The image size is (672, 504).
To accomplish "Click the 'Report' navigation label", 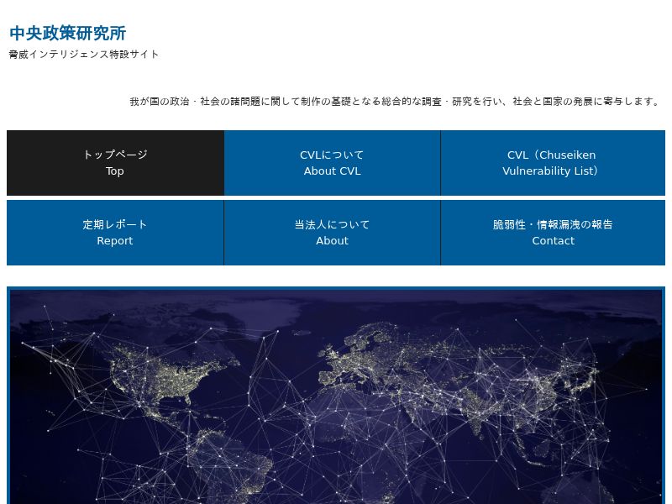I will (115, 241).
